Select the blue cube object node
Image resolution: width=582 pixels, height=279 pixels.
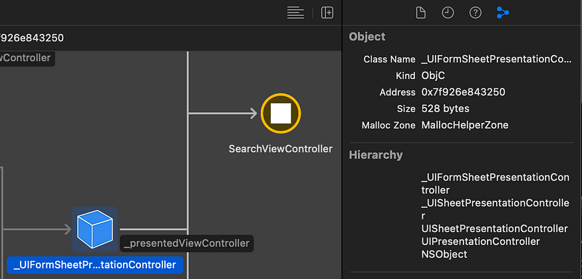pos(95,229)
